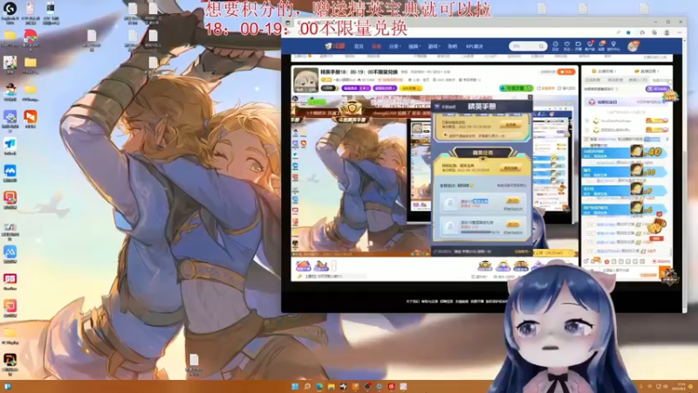
Task: Open the streamer's avatar thumbnail
Action: (x=306, y=79)
